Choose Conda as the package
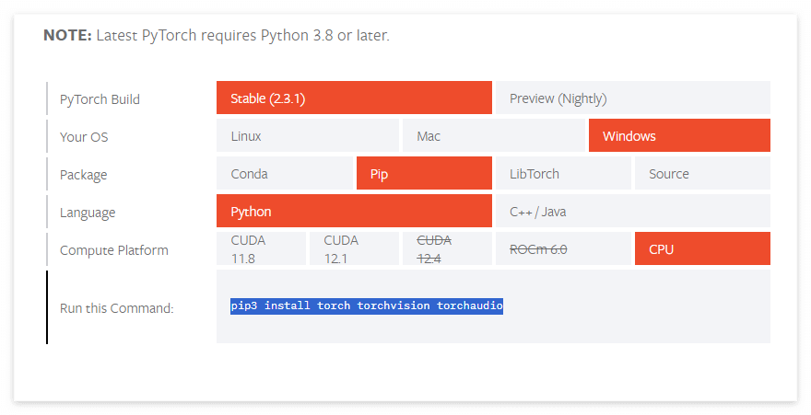The image size is (811, 415). point(285,173)
